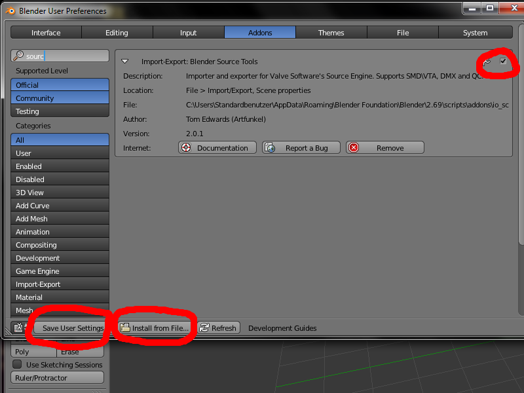The width and height of the screenshot is (524, 393).
Task: Click the Ruler/Protractor button
Action: tap(57, 378)
